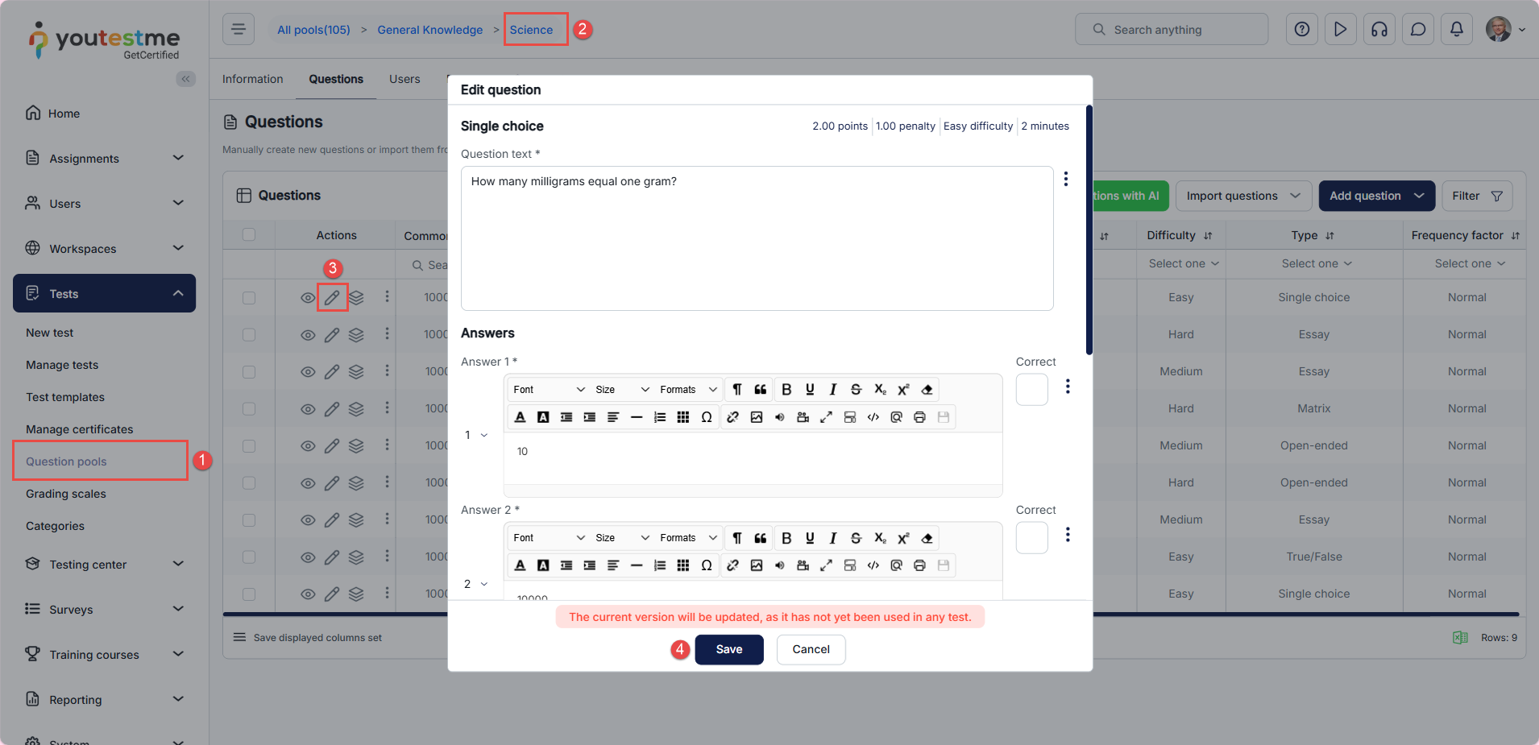Open the Difficulty 'Select one' filter dropdown
This screenshot has width=1539, height=745.
tap(1184, 263)
